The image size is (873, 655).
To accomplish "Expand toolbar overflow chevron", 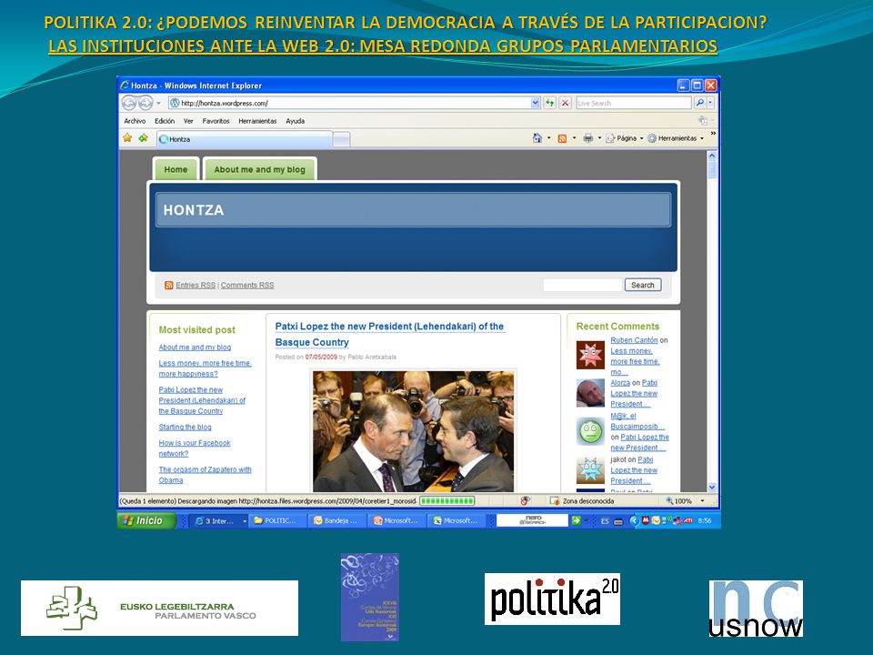I will coord(713,134).
